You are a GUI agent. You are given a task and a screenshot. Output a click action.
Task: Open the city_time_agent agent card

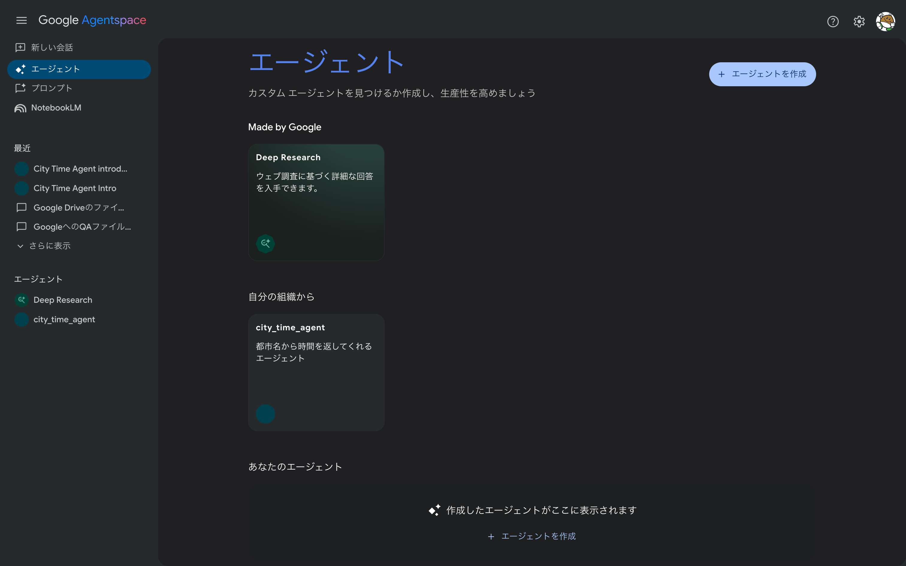pos(316,373)
